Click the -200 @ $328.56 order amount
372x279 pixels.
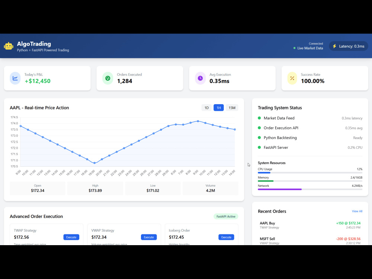point(348,239)
